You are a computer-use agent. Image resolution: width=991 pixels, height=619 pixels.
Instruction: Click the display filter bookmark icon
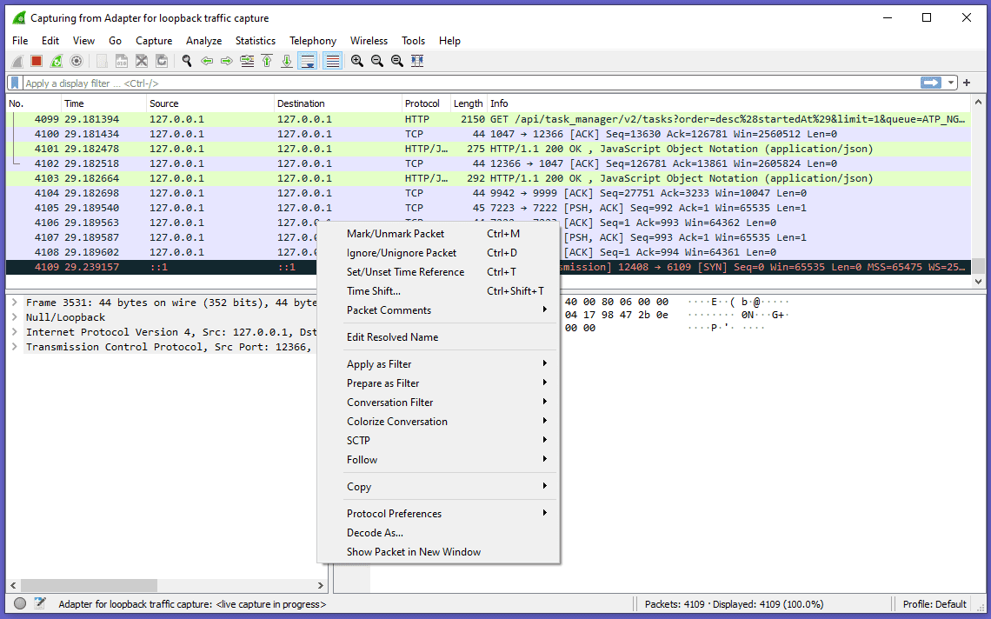(x=15, y=83)
